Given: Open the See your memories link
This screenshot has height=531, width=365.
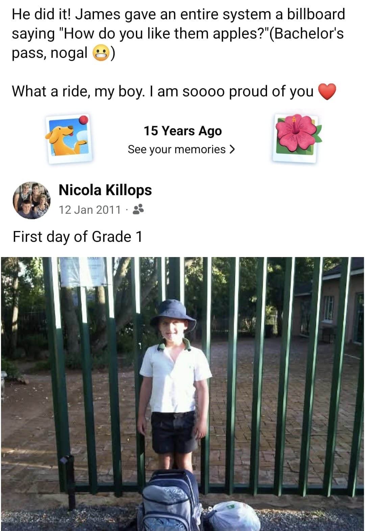Looking at the screenshot, I should coord(181,149).
